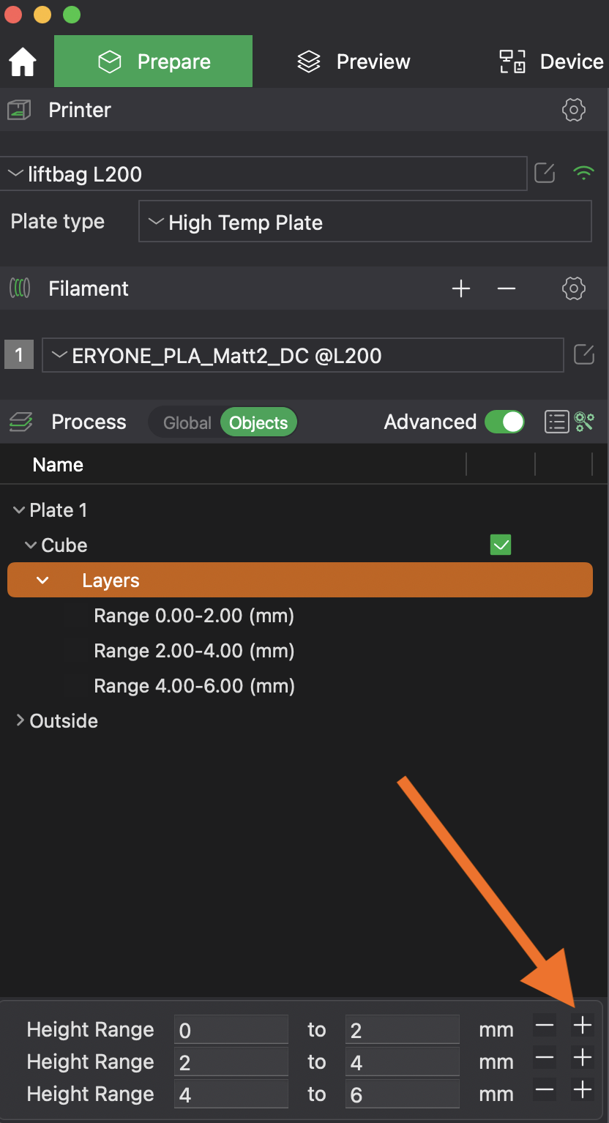This screenshot has height=1123, width=609.
Task: Open the process settings list icon
Action: [557, 422]
